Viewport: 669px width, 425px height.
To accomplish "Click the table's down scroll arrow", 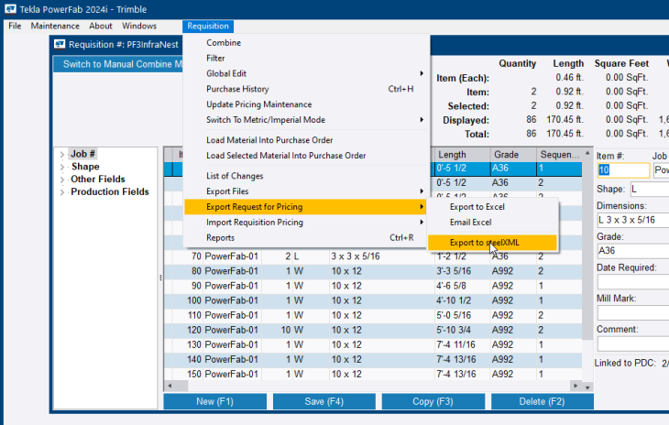I will click(587, 387).
